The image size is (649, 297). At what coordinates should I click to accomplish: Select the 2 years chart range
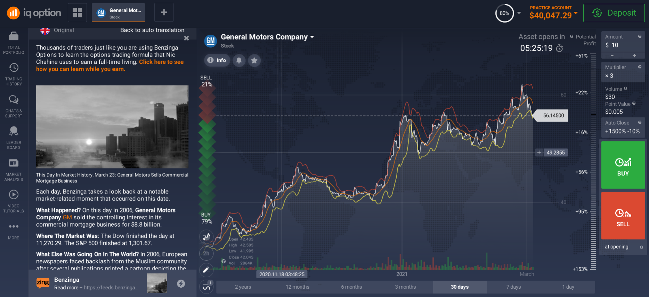coord(243,287)
